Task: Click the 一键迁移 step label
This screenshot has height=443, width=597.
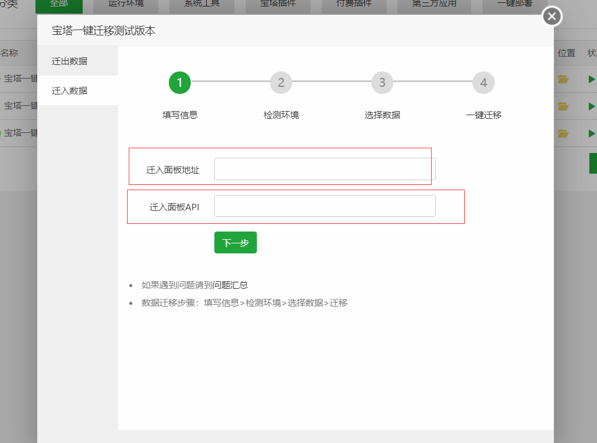Action: pos(484,115)
